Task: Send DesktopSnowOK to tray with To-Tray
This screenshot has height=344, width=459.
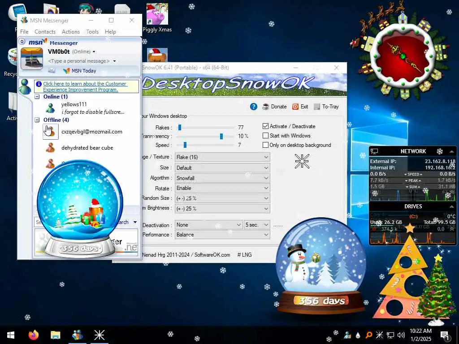Action: [x=326, y=107]
